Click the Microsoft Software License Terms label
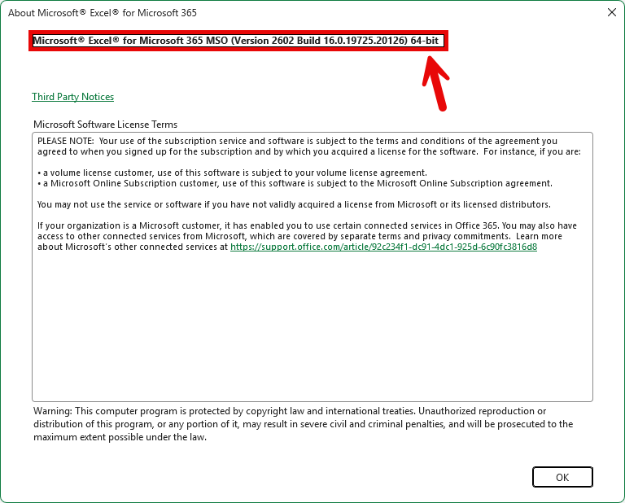This screenshot has width=625, height=503. click(105, 125)
